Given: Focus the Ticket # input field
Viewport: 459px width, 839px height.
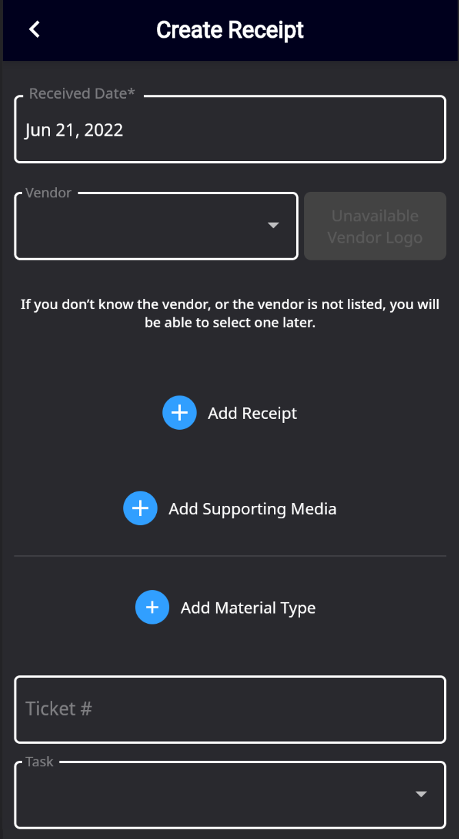Looking at the screenshot, I should (230, 709).
